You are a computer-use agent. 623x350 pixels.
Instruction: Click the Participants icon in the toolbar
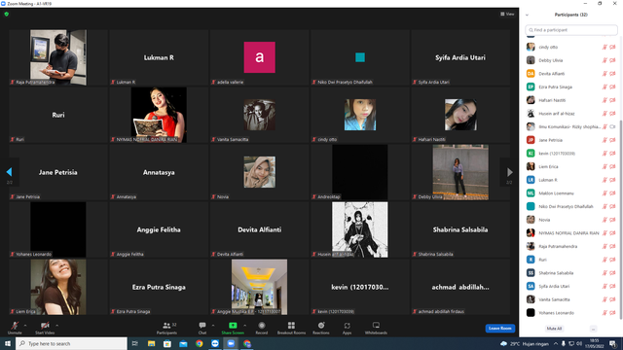tap(166, 326)
